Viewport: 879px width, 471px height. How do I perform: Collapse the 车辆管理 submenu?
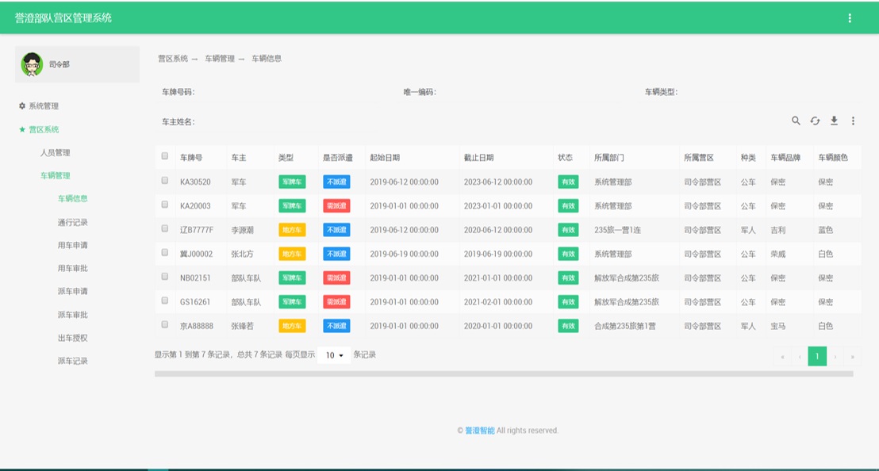(56, 175)
